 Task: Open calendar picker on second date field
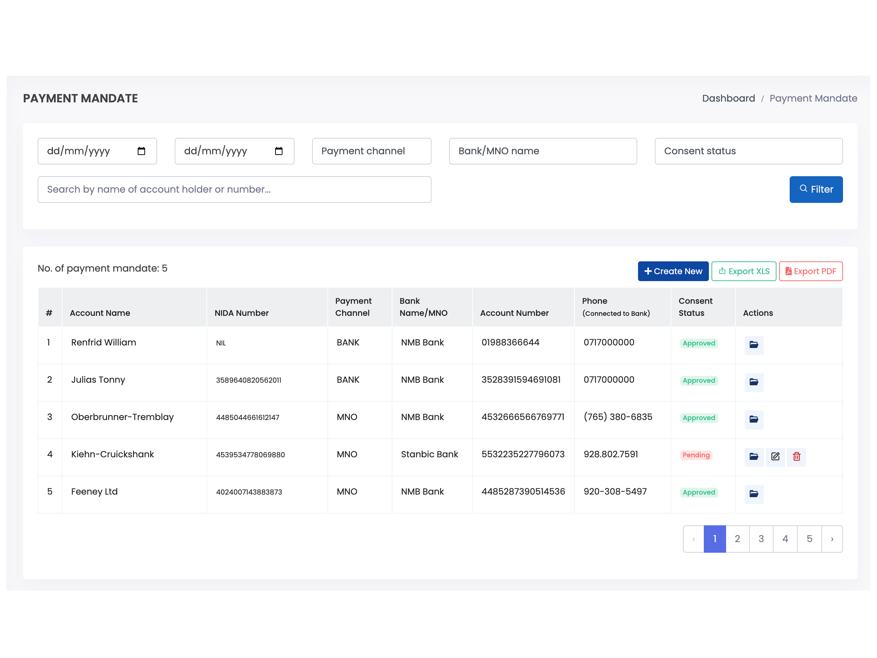coord(279,151)
